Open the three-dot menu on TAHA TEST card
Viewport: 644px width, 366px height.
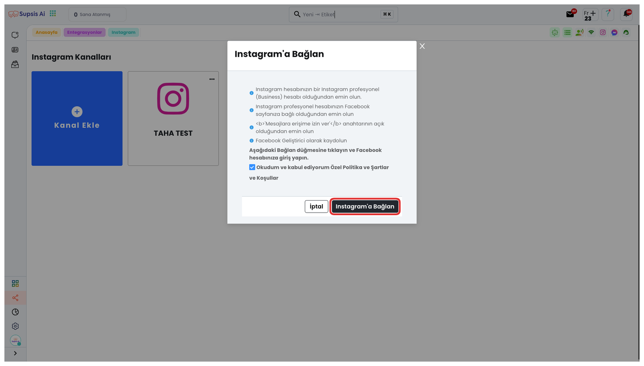tap(212, 79)
